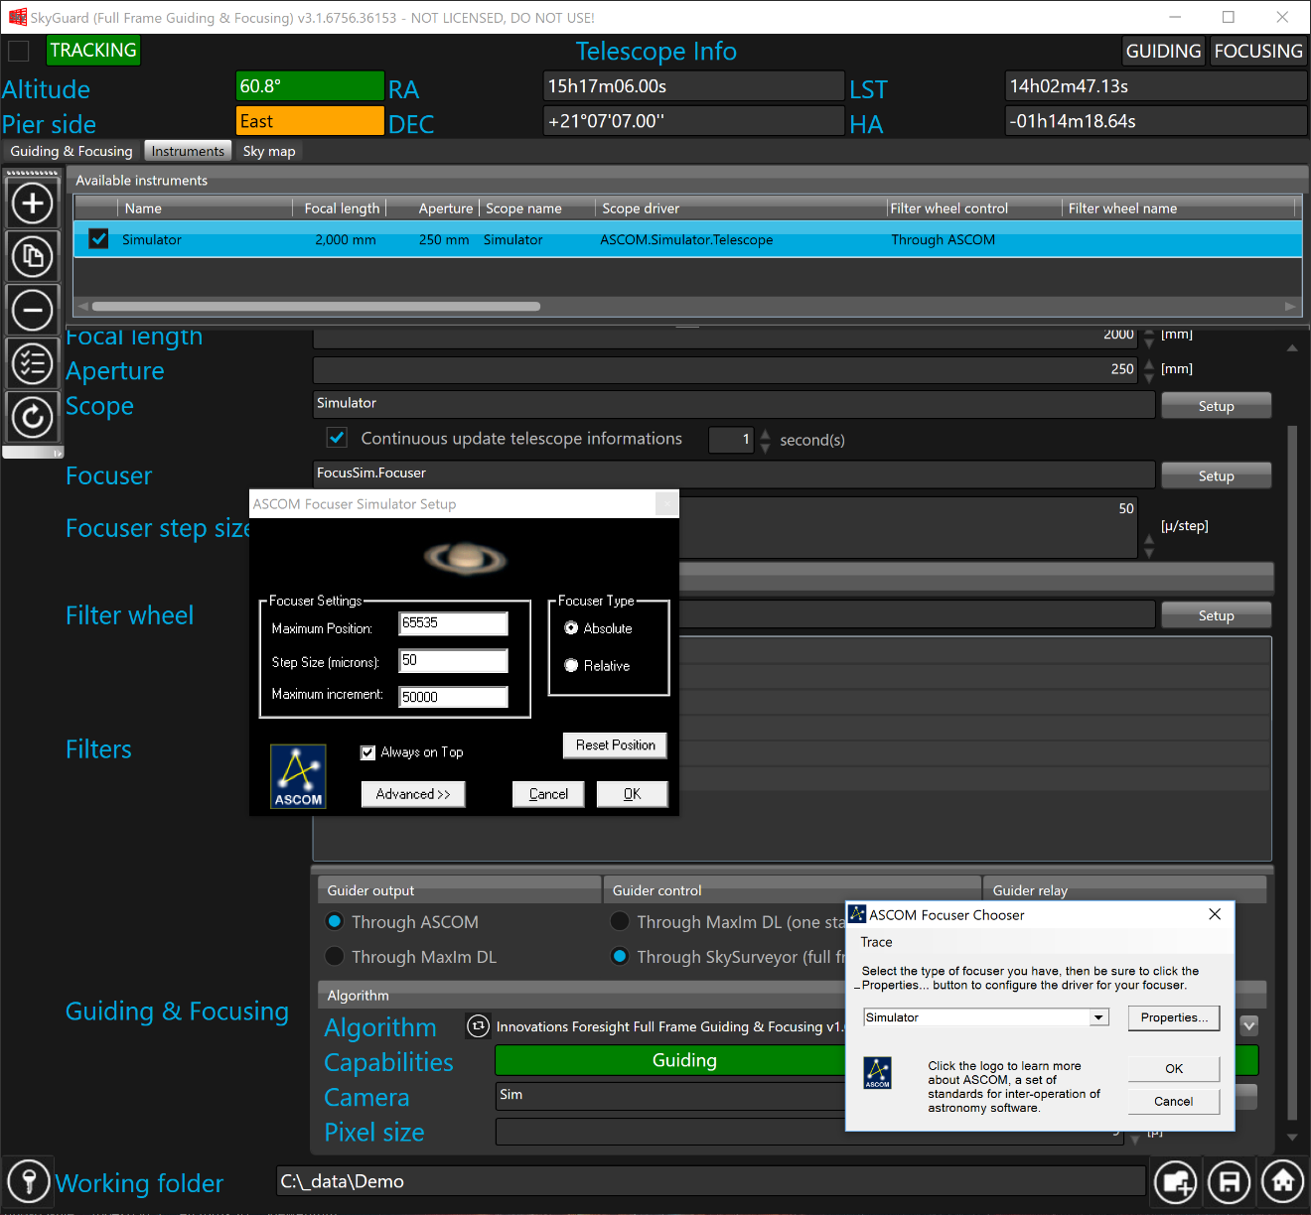Click Setup next to Focuser
The image size is (1311, 1215).
[1216, 475]
